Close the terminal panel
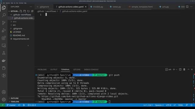The width and height of the screenshot is (195, 109). (x=192, y=69)
